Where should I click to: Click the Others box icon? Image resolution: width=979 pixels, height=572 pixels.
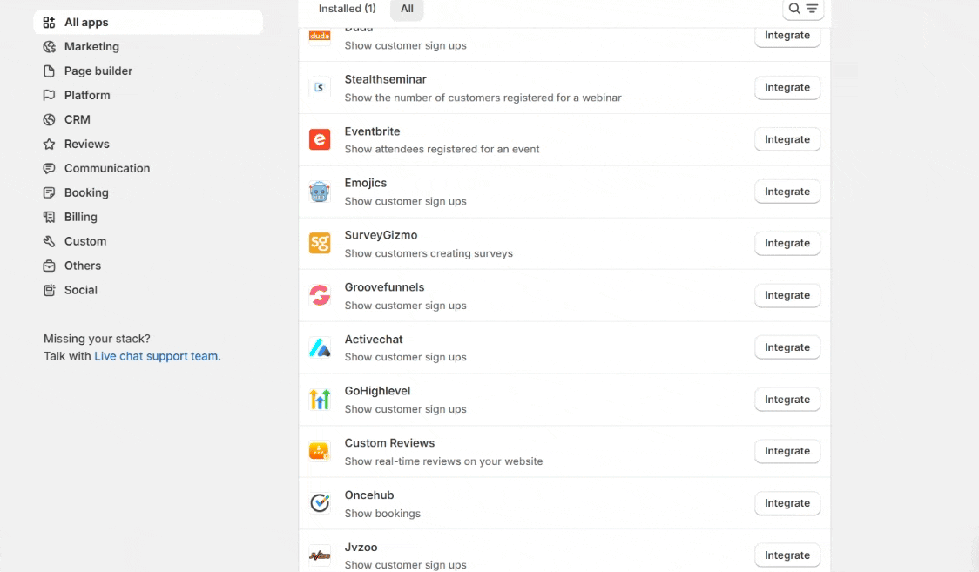pos(49,266)
